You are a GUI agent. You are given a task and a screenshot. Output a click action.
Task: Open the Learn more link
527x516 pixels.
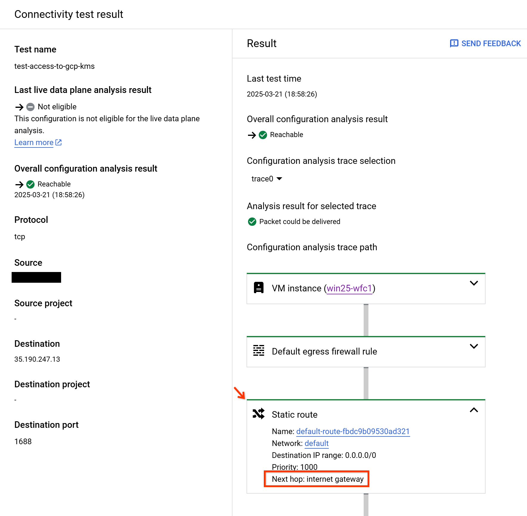point(34,142)
